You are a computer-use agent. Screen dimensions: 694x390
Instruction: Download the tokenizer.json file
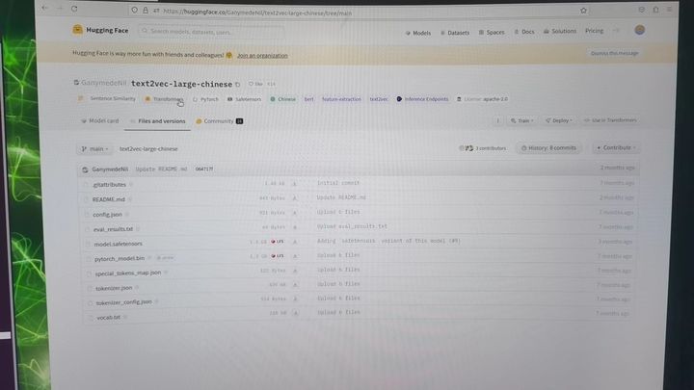[295, 285]
